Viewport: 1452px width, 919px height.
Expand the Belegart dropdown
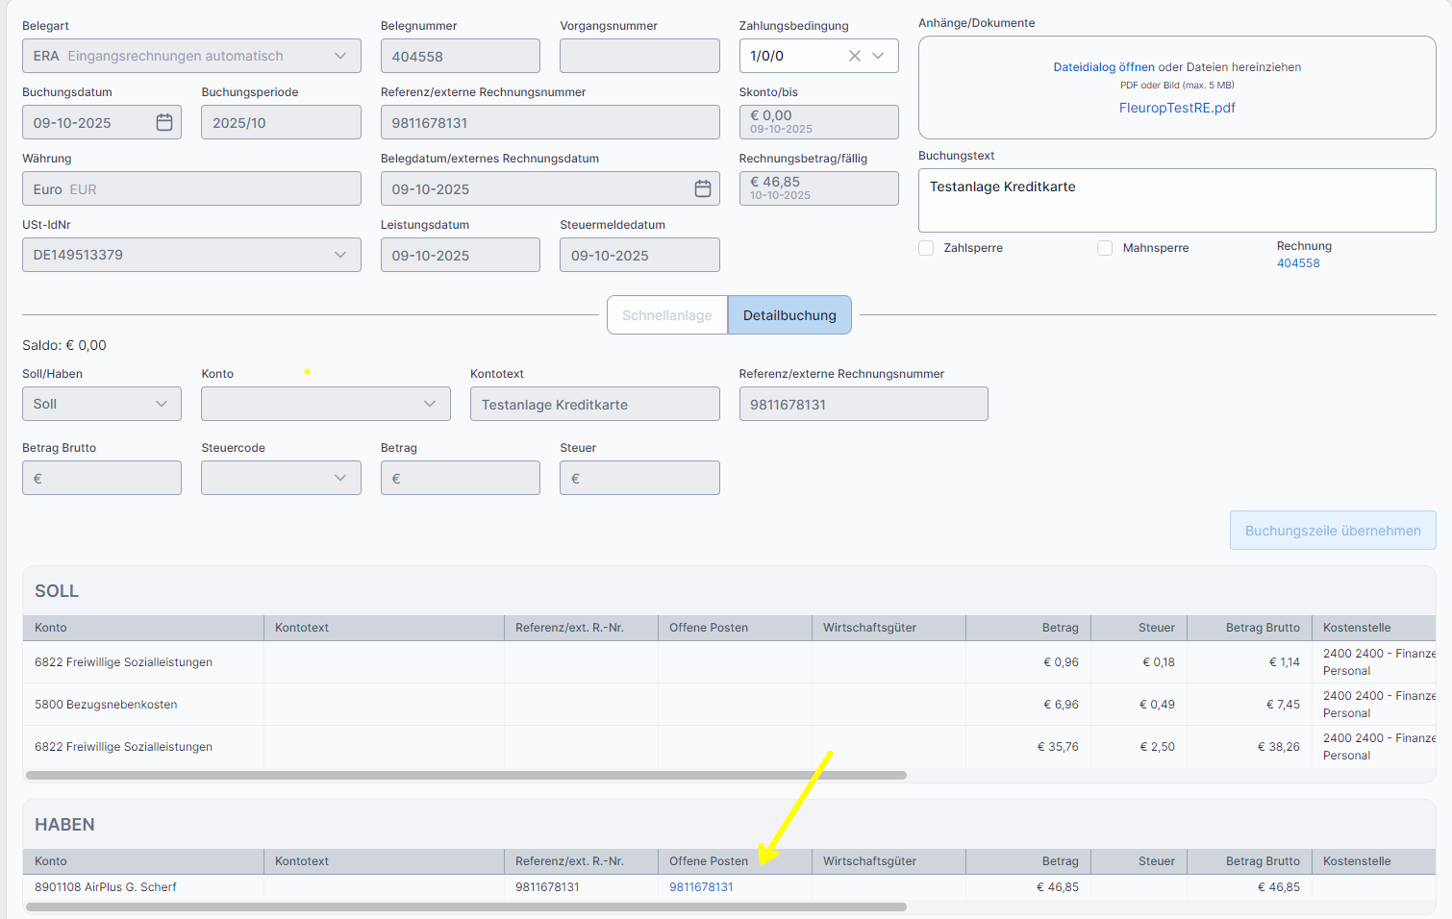click(x=340, y=56)
